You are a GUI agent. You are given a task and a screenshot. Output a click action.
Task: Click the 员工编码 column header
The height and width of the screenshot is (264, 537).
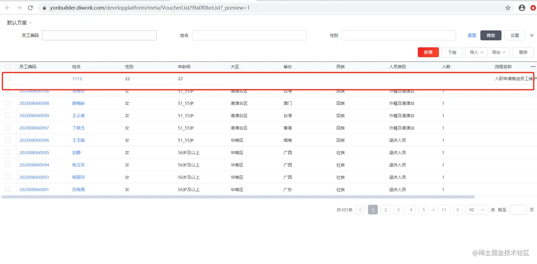28,66
